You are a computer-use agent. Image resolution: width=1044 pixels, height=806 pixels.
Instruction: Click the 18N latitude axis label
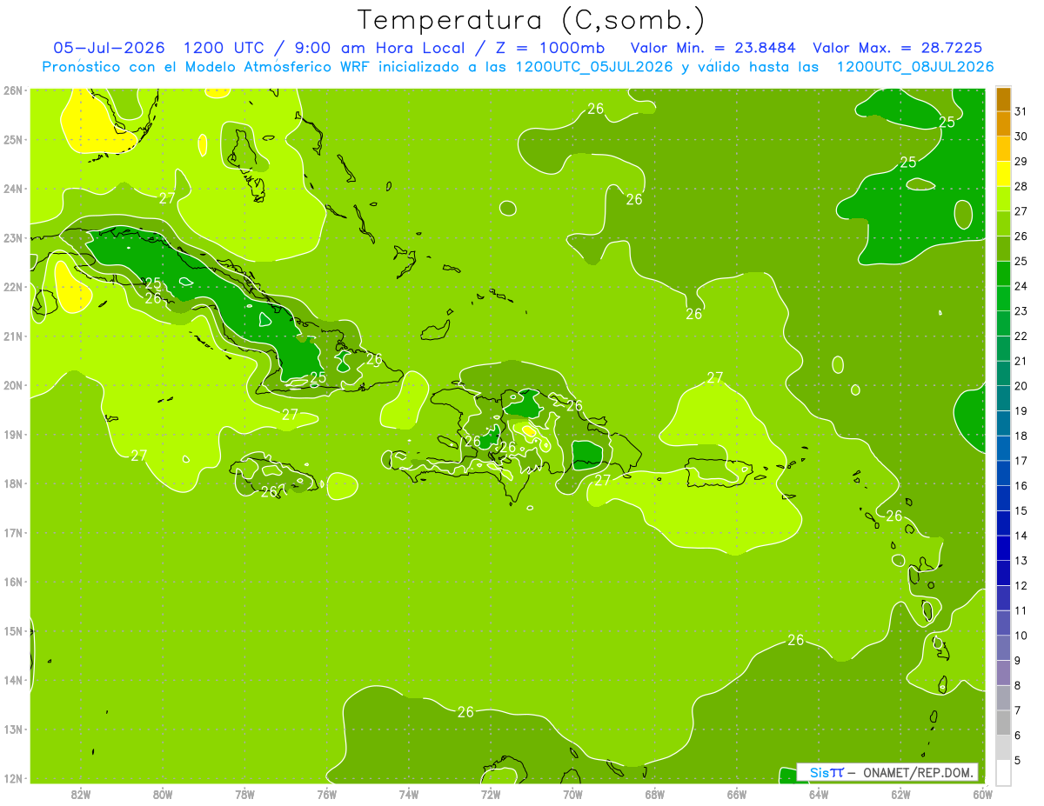pyautogui.click(x=12, y=483)
